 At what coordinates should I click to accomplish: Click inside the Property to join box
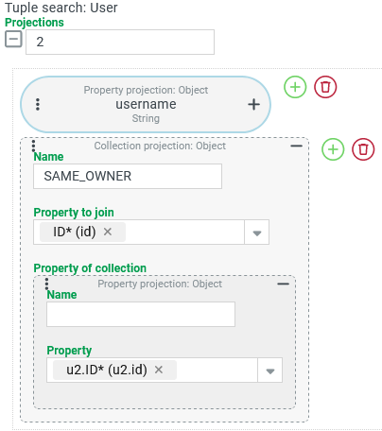184,233
